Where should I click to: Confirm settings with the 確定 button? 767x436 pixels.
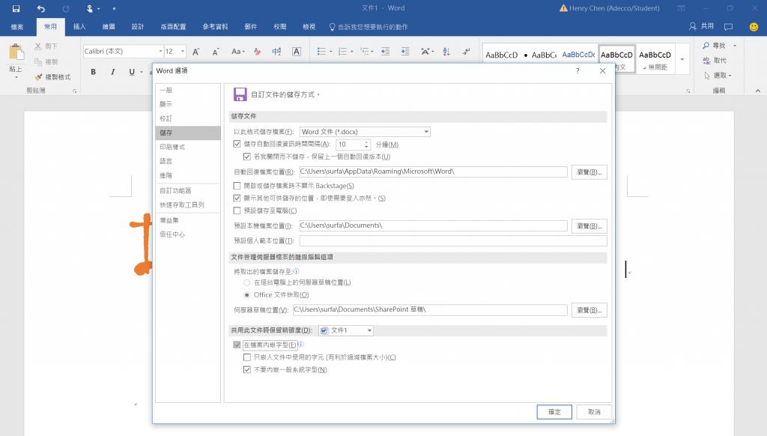tap(554, 411)
